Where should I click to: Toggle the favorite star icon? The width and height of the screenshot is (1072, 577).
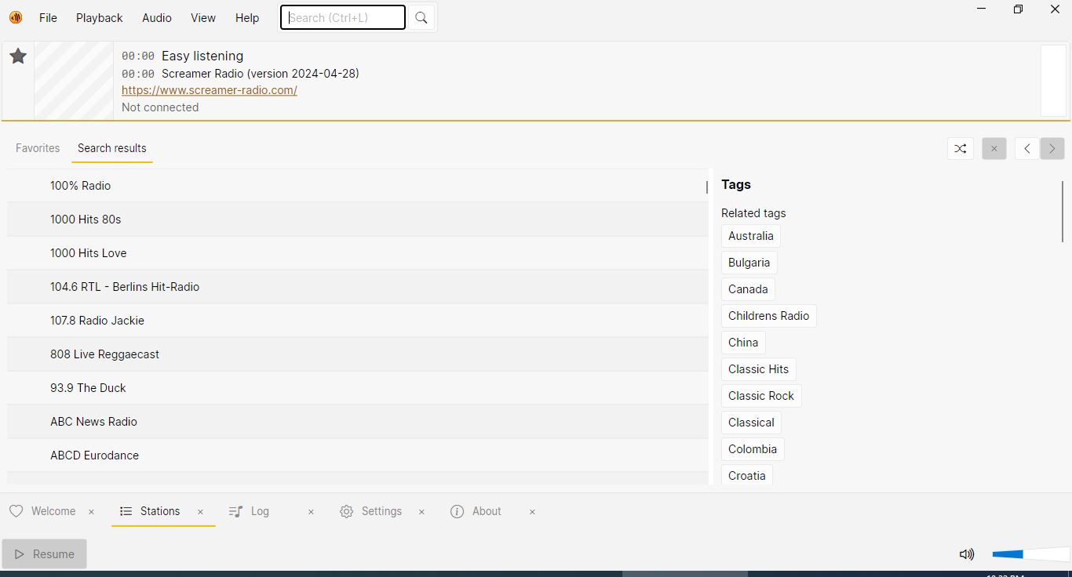pos(18,56)
